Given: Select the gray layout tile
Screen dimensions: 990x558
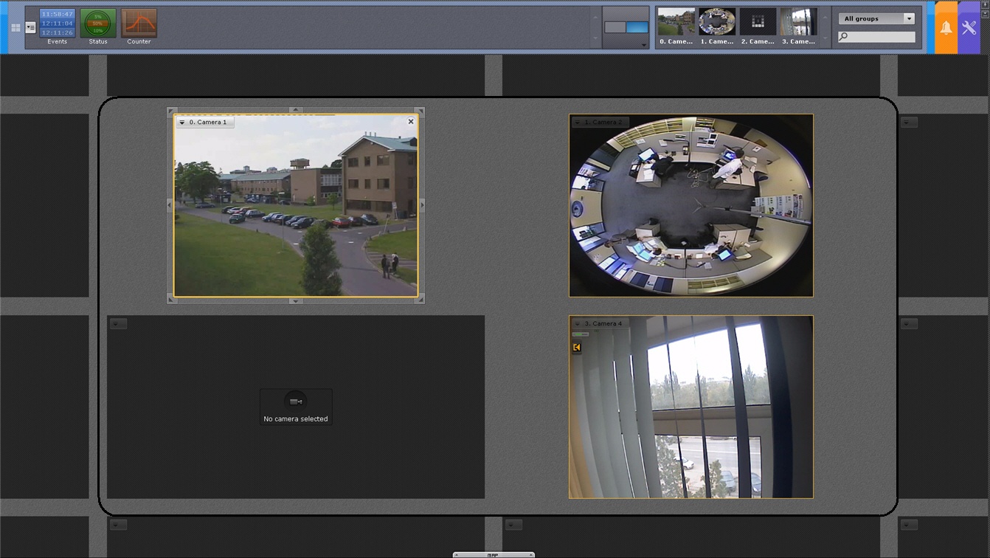Looking at the screenshot, I should coord(615,27).
